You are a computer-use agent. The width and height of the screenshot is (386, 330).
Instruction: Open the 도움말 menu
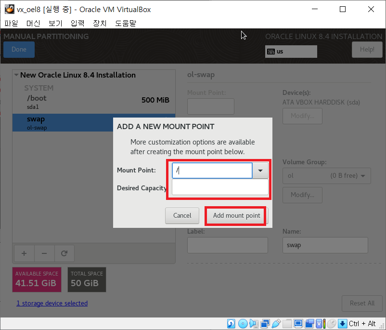(126, 23)
